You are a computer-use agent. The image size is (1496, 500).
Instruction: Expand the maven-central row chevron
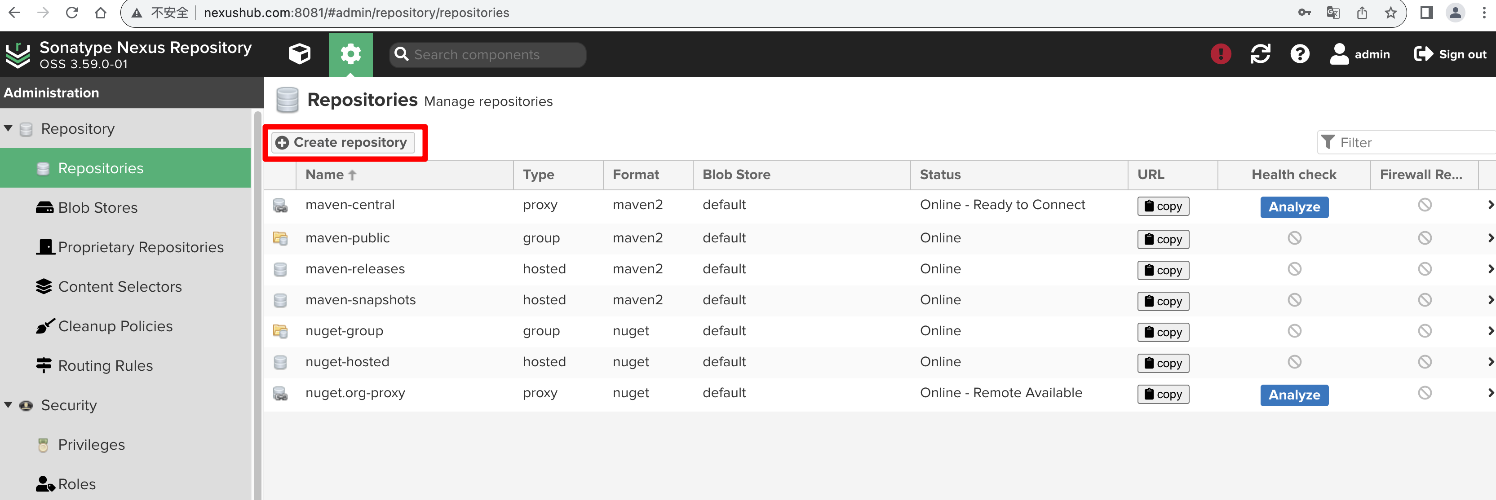tap(1490, 205)
